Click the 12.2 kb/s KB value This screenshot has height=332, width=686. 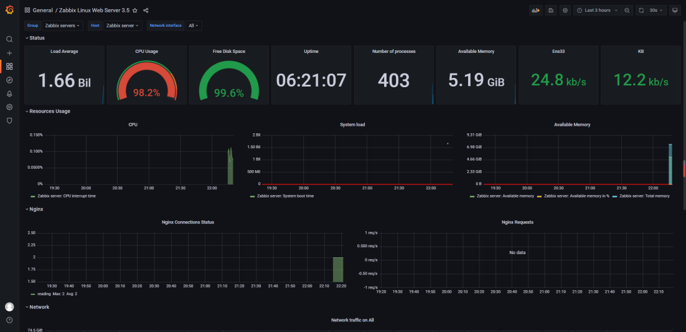click(641, 80)
